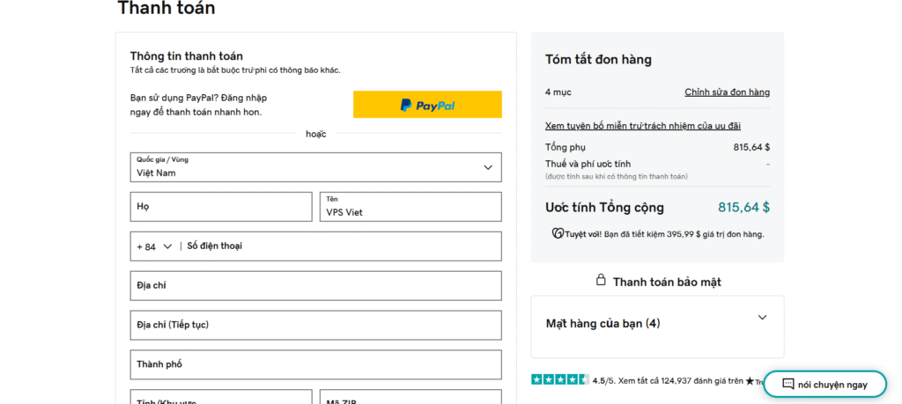This screenshot has width=902, height=404.
Task: Expand the +84 phone country code selector
Action: [154, 246]
